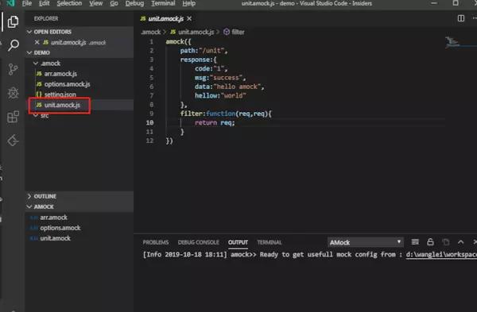
Task: Click the msg:"success" code line
Action: [x=220, y=78]
